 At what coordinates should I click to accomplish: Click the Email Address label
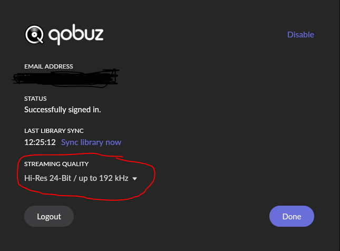[48, 66]
